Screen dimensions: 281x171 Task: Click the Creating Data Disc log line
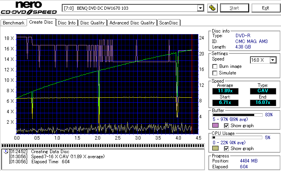(50, 152)
